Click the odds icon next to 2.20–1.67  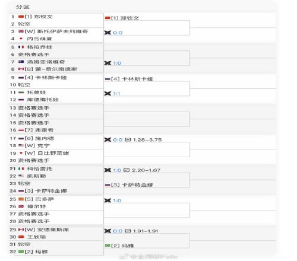127,170
